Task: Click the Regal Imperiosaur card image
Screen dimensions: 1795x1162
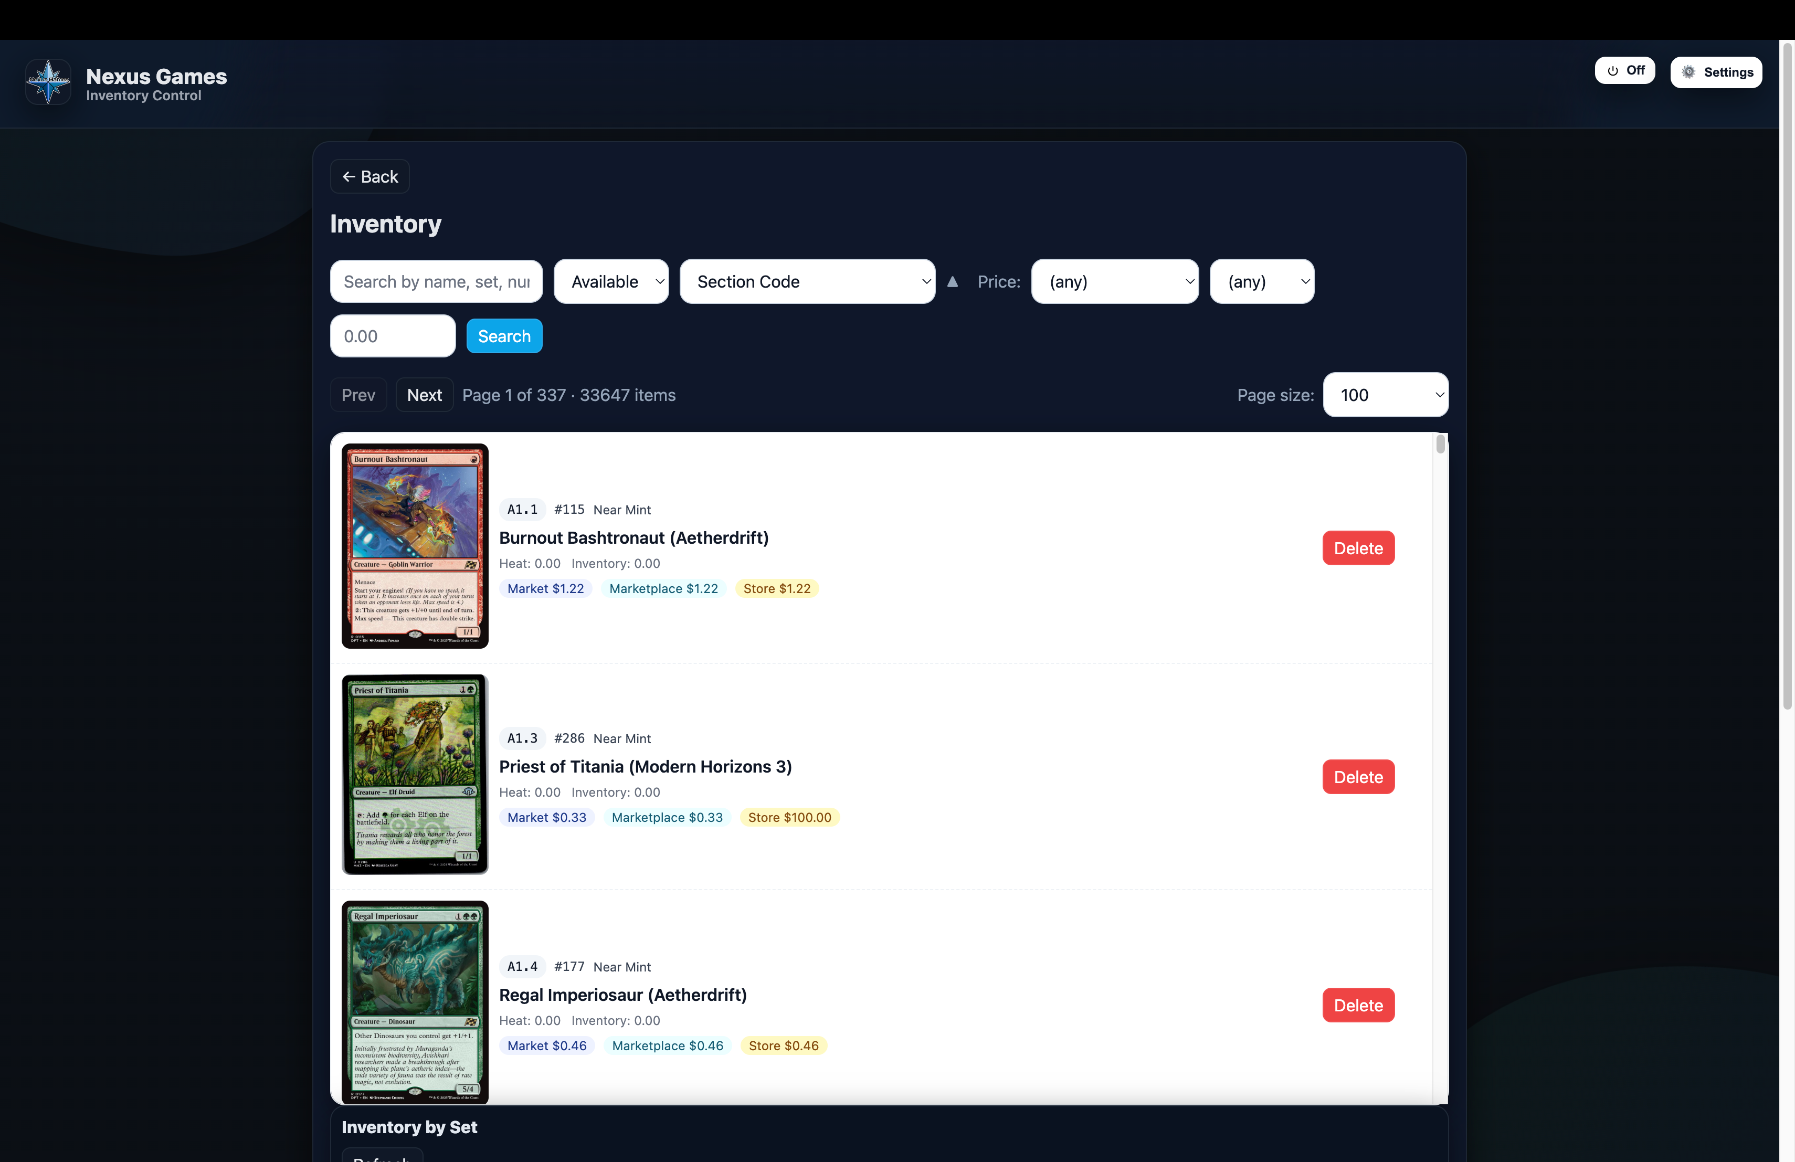Action: pyautogui.click(x=415, y=1001)
